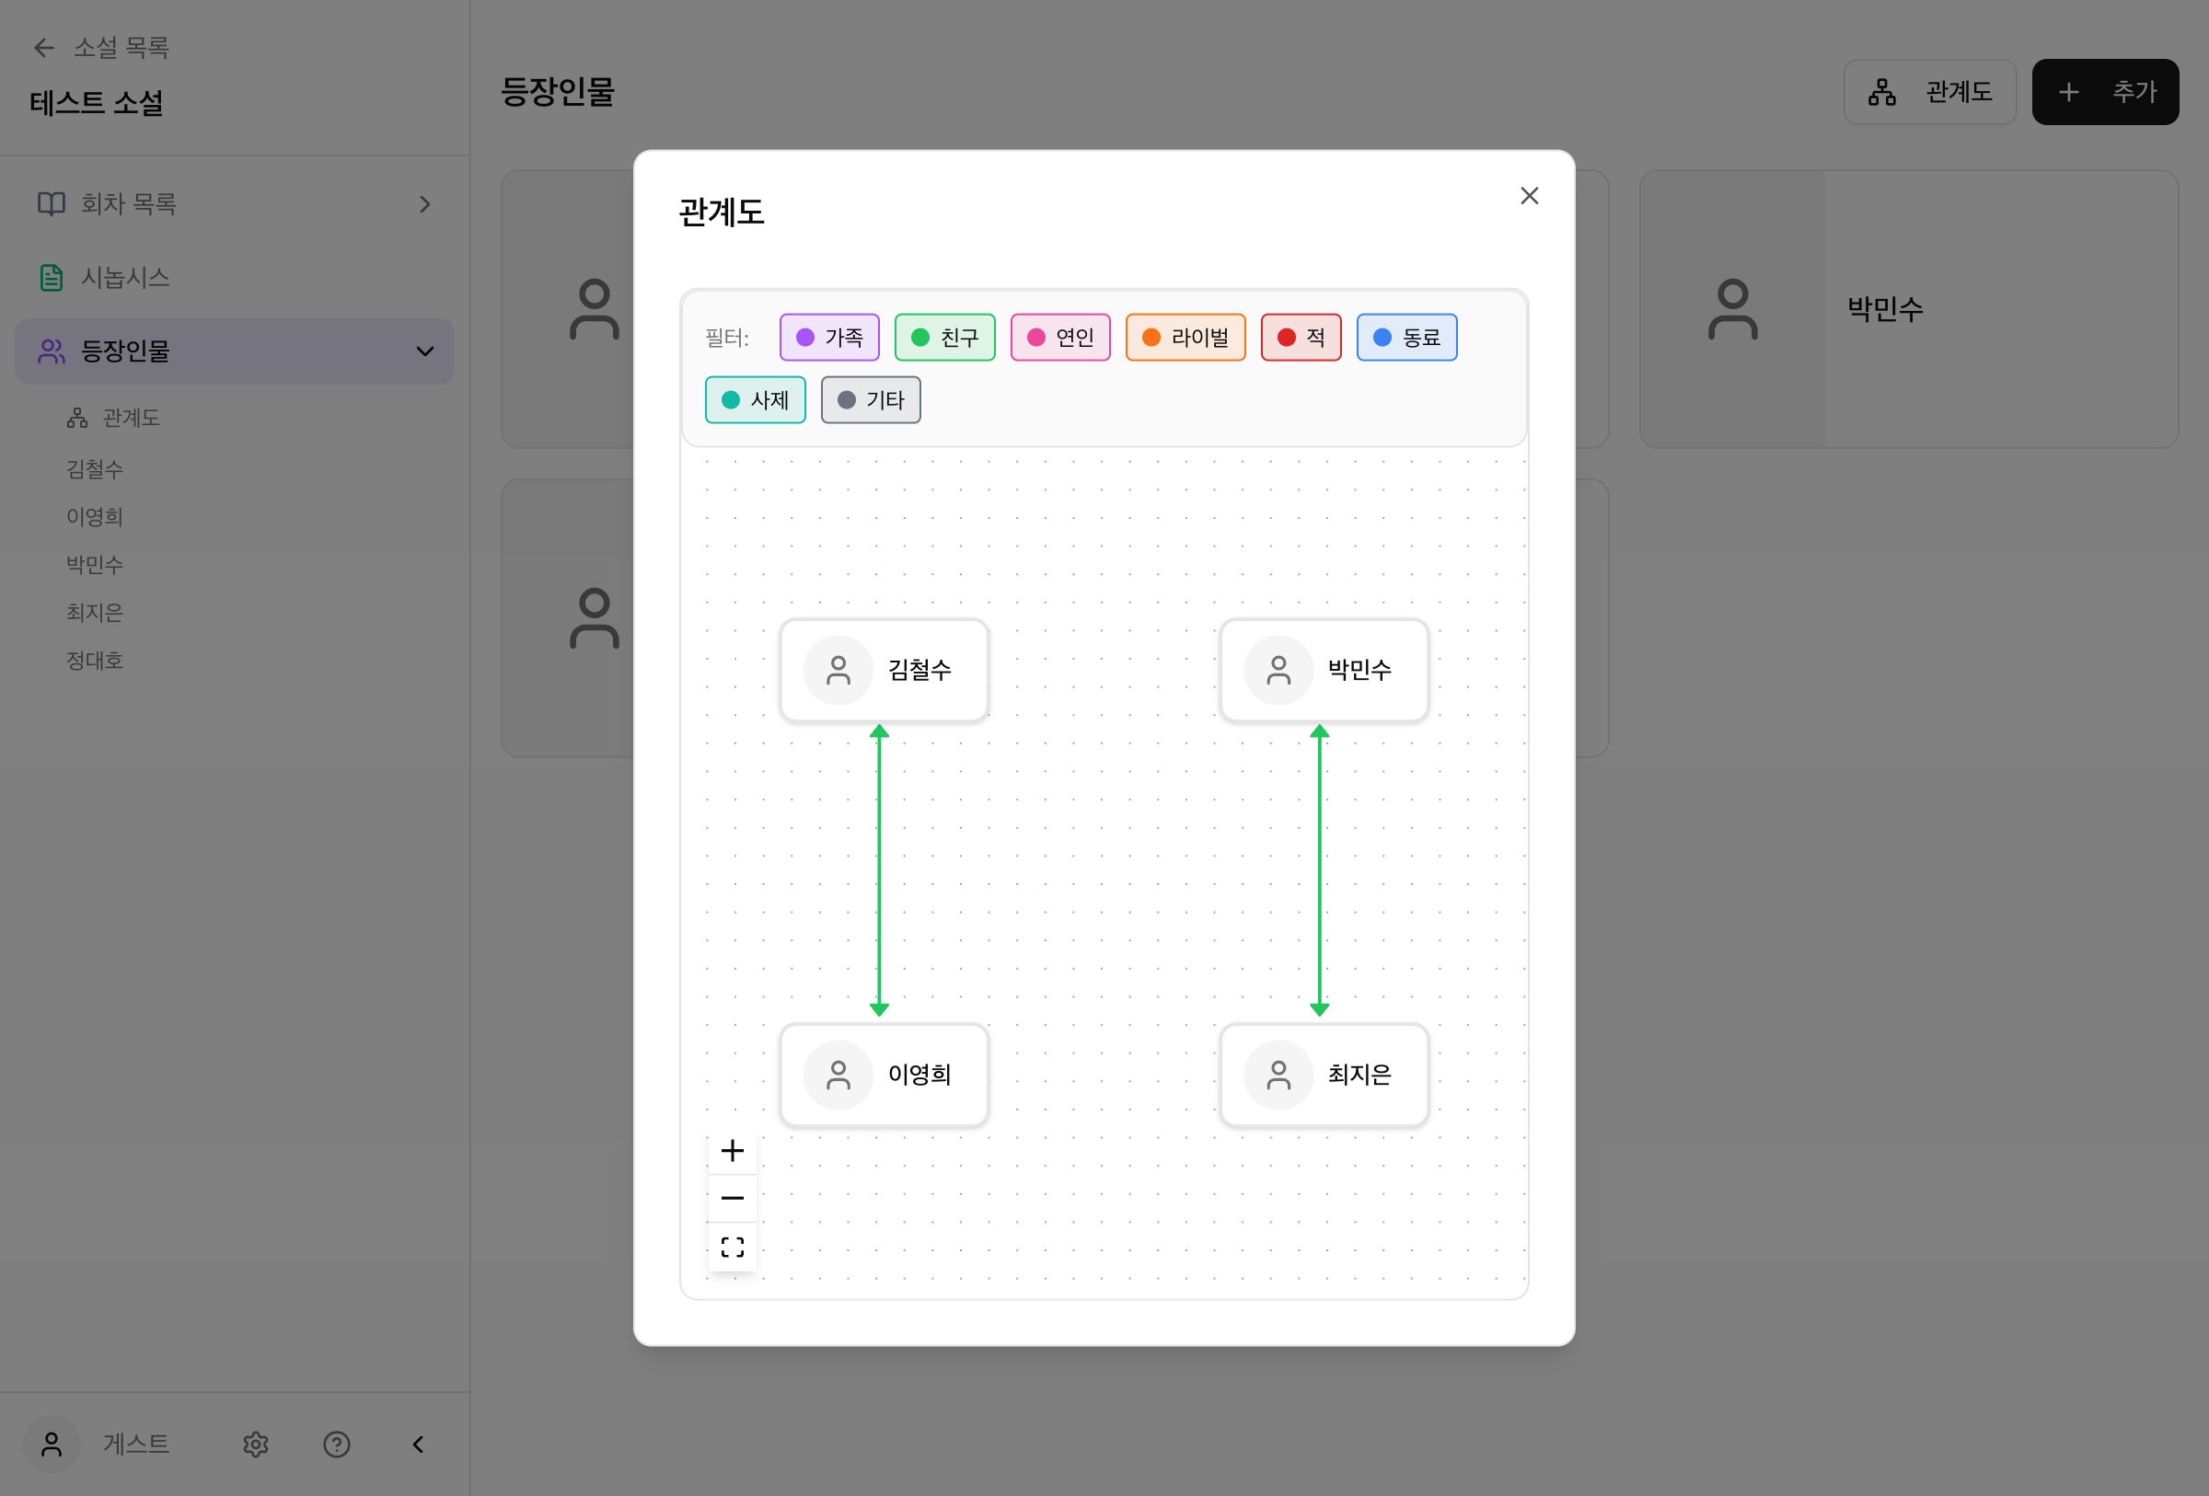The height and width of the screenshot is (1496, 2209).
Task: Collapse the 등장인물 section chevron
Action: point(425,351)
